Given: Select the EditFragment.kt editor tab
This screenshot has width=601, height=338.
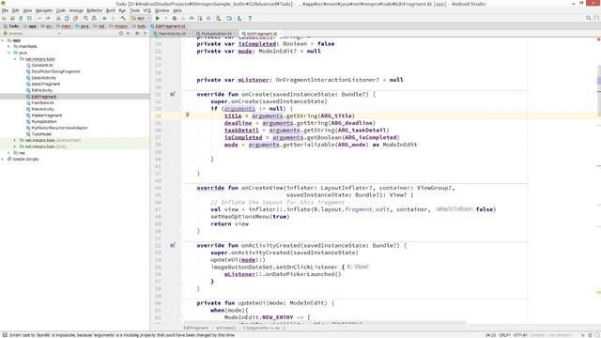Looking at the screenshot, I should (x=261, y=34).
